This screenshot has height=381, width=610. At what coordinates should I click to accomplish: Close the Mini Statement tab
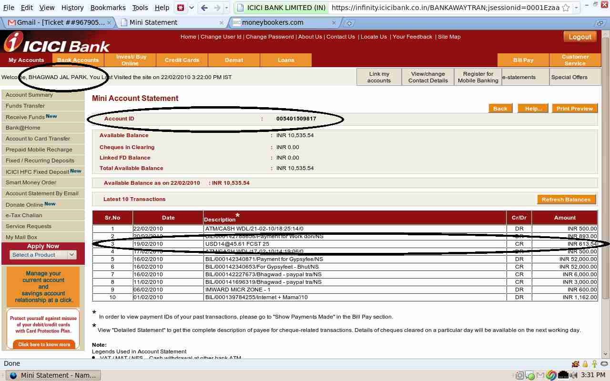tap(222, 22)
